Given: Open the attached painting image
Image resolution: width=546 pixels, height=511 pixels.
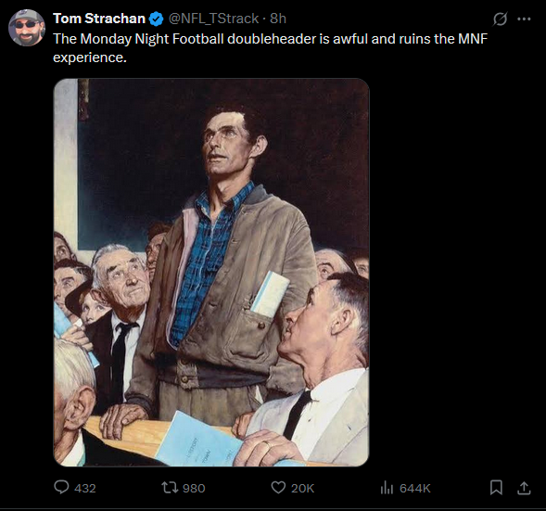Looking at the screenshot, I should 211,273.
